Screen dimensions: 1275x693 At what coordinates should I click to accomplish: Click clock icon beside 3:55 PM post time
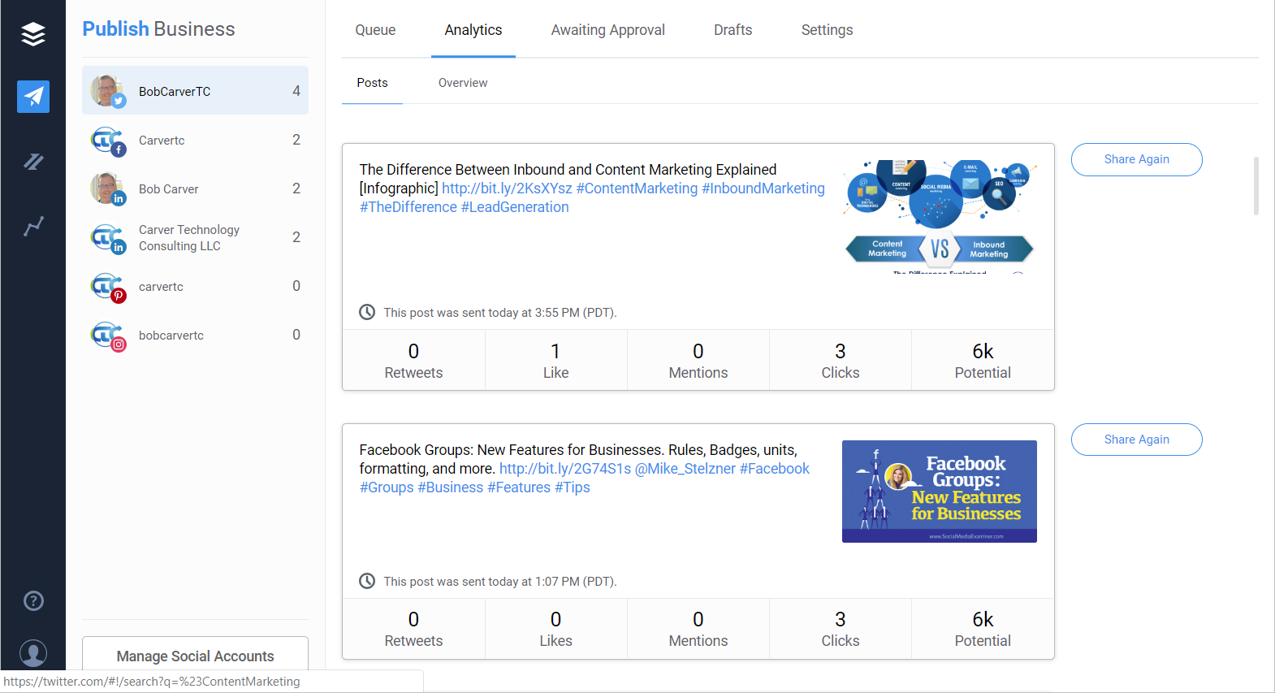[x=367, y=312]
